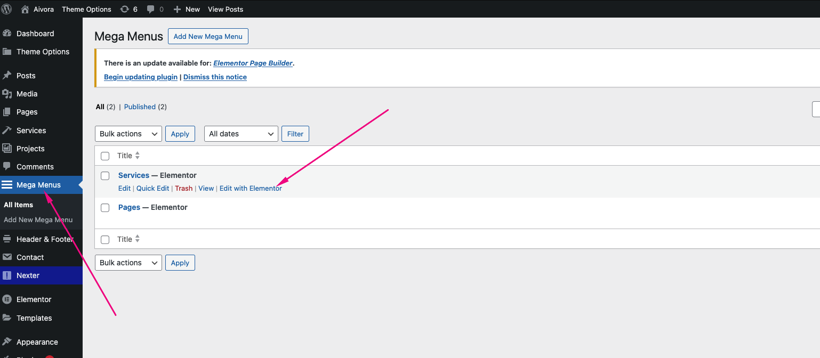Click the WordPress logo icon

click(7, 9)
